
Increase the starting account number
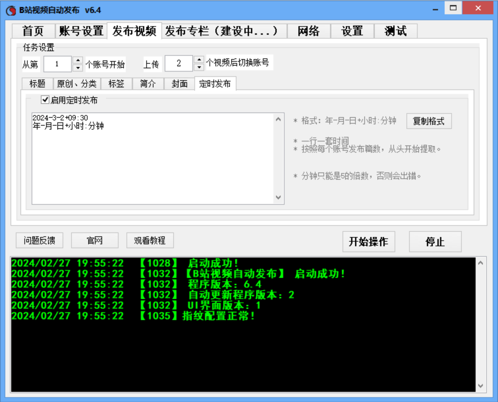pyautogui.click(x=78, y=60)
